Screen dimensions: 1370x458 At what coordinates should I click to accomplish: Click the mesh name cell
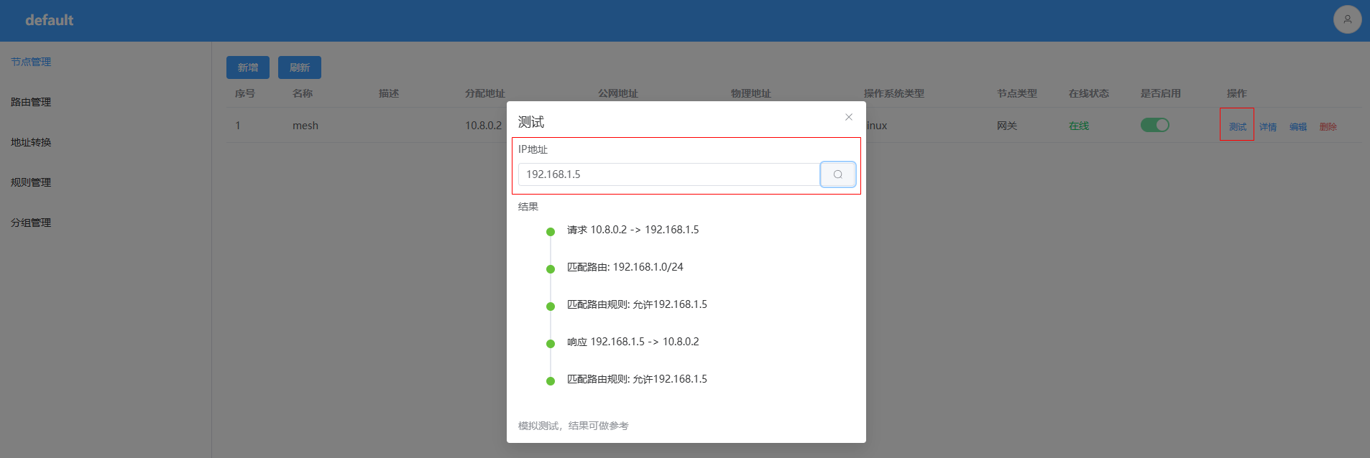(305, 126)
